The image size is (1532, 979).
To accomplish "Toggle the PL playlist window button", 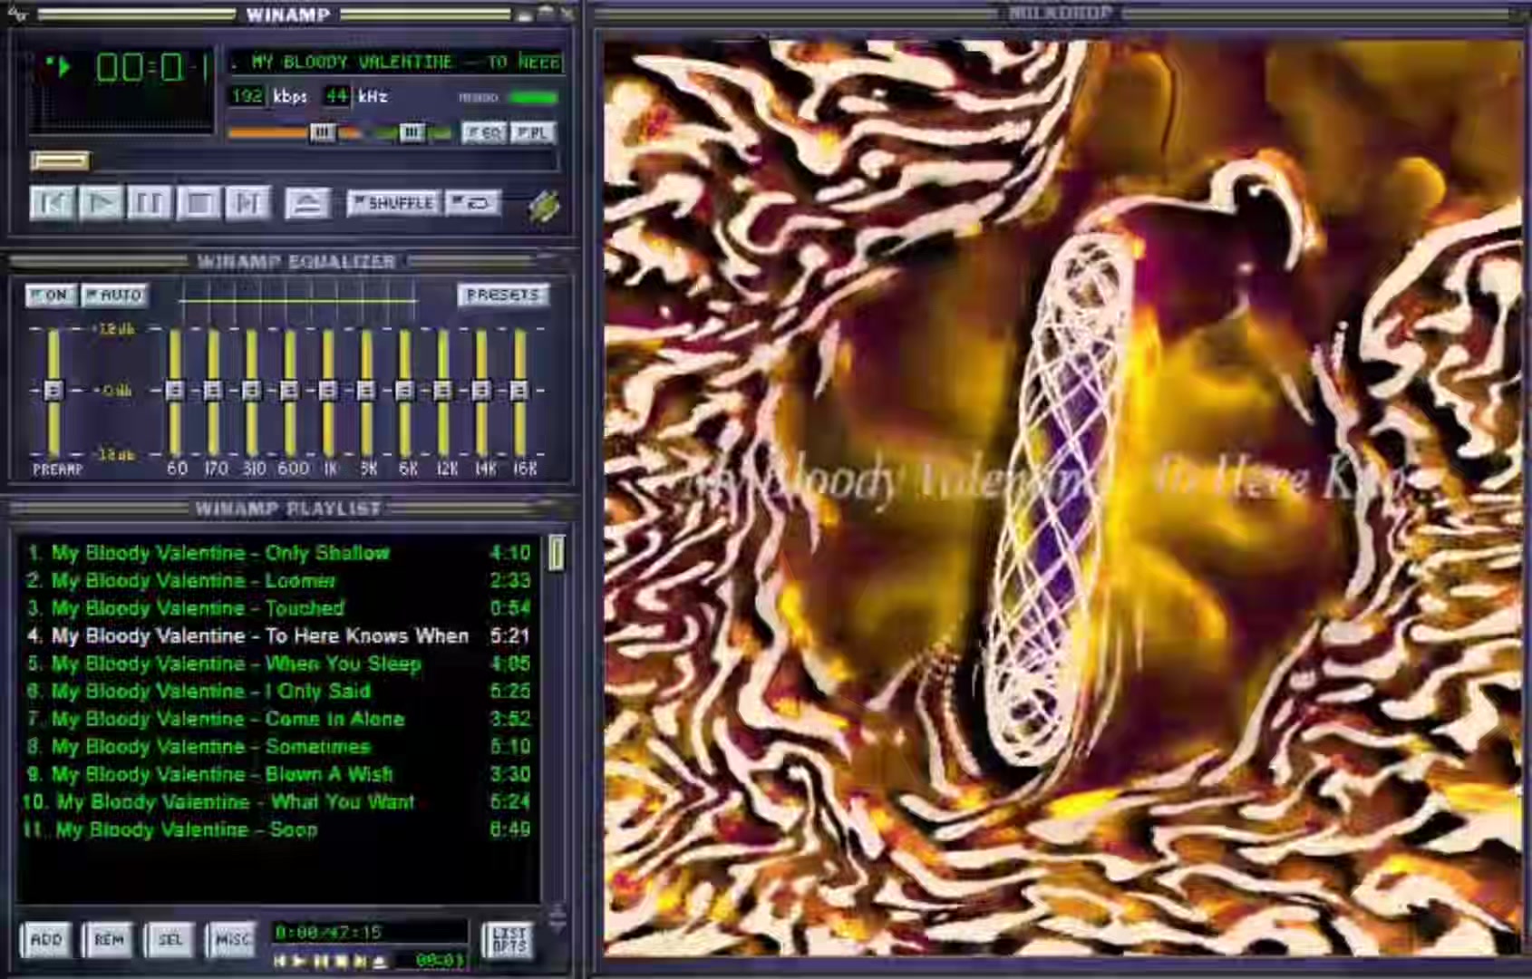I will pyautogui.click(x=533, y=132).
